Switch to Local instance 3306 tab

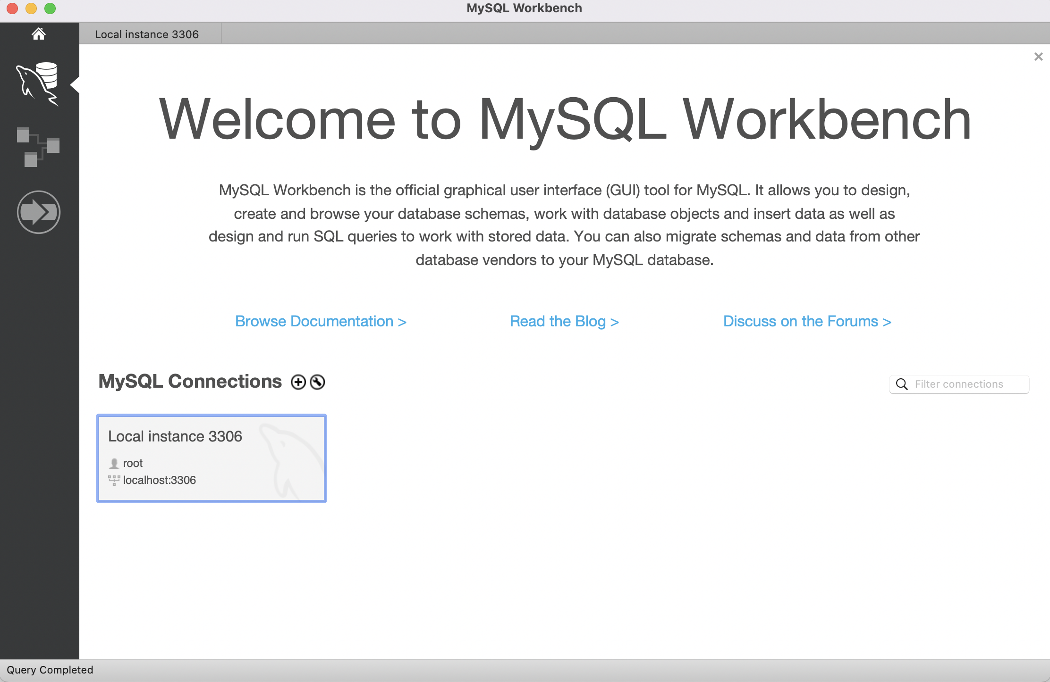click(x=147, y=34)
